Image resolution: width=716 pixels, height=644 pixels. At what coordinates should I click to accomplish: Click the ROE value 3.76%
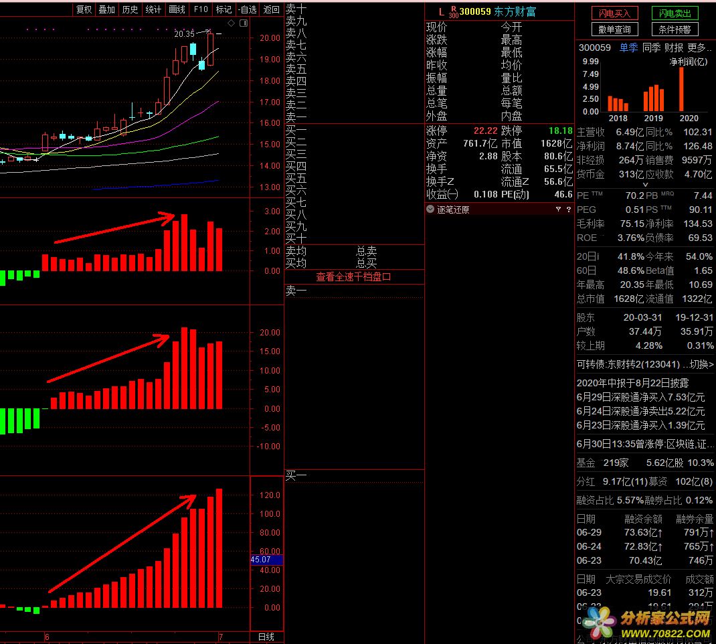631,238
